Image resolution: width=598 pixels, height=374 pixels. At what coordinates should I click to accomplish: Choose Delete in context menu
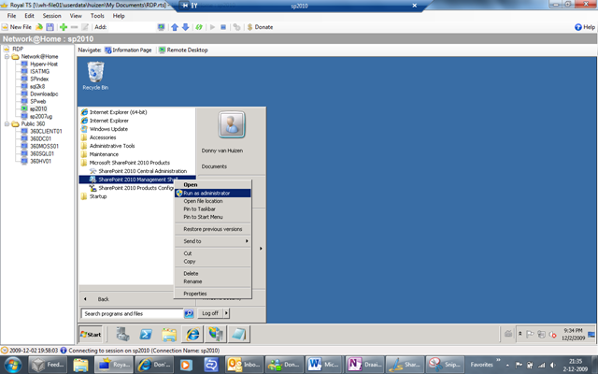pyautogui.click(x=213, y=274)
